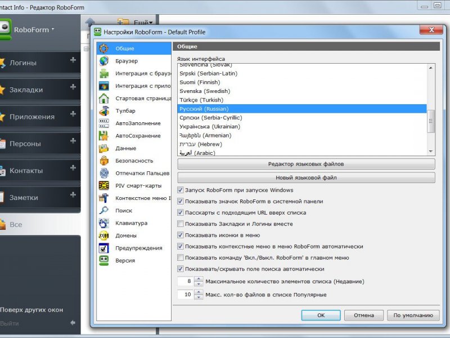Click the Редактор языковых файлов button

coord(306,164)
